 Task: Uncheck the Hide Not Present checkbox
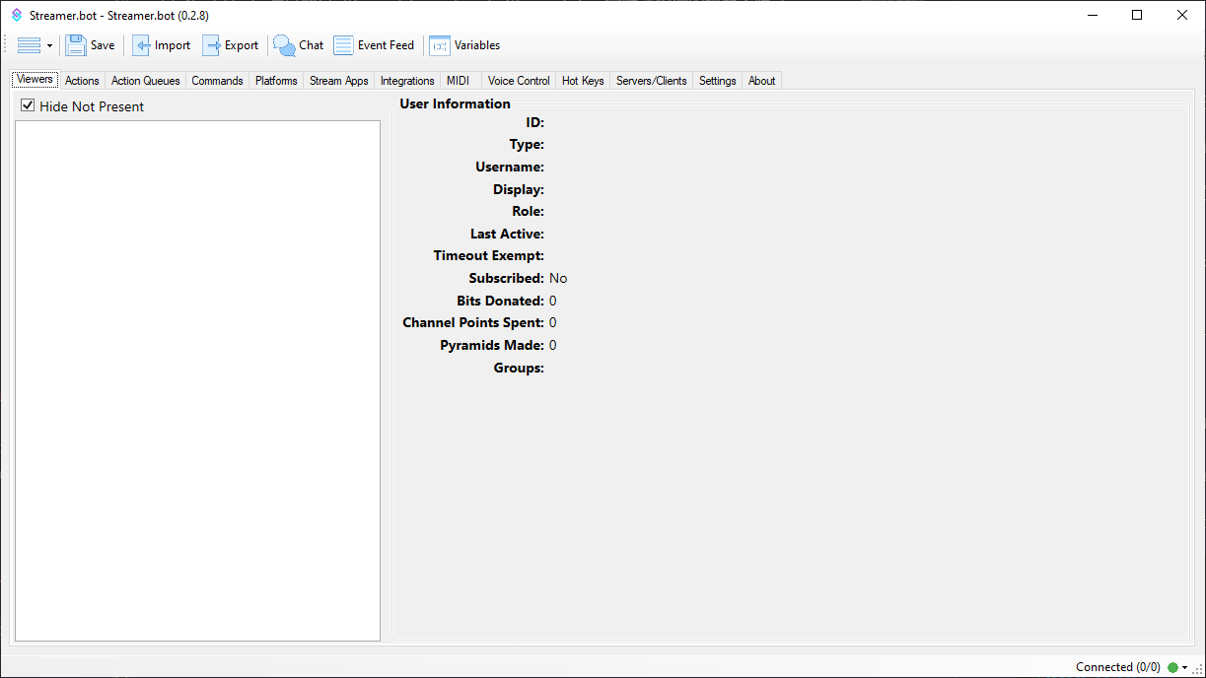[x=28, y=105]
